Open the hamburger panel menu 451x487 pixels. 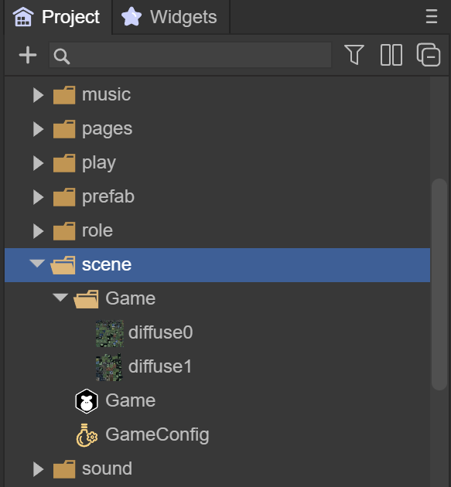432,16
